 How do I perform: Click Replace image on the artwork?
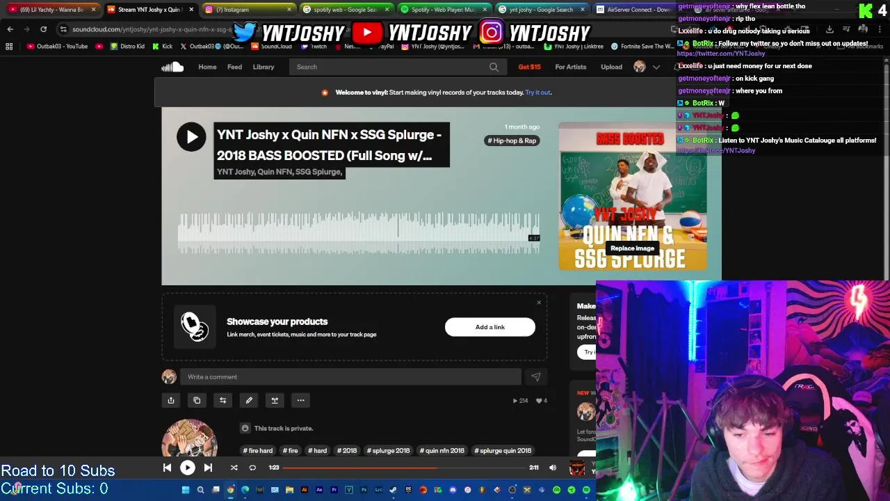click(632, 248)
